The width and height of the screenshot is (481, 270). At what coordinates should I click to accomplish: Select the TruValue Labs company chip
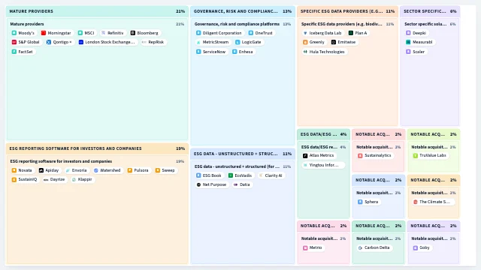pos(430,156)
